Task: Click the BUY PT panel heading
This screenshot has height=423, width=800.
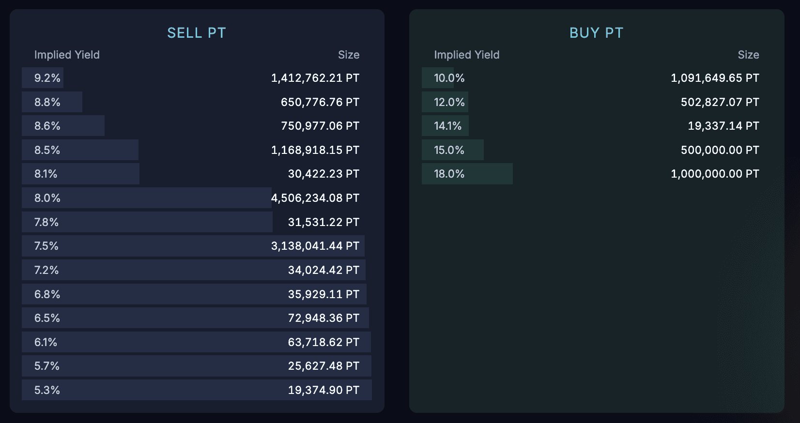Action: (x=596, y=33)
